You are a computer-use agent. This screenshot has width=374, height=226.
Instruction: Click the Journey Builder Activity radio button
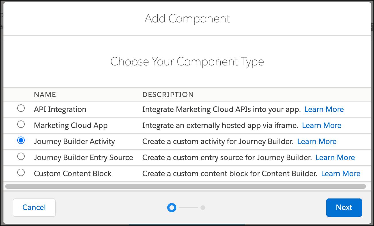point(21,141)
